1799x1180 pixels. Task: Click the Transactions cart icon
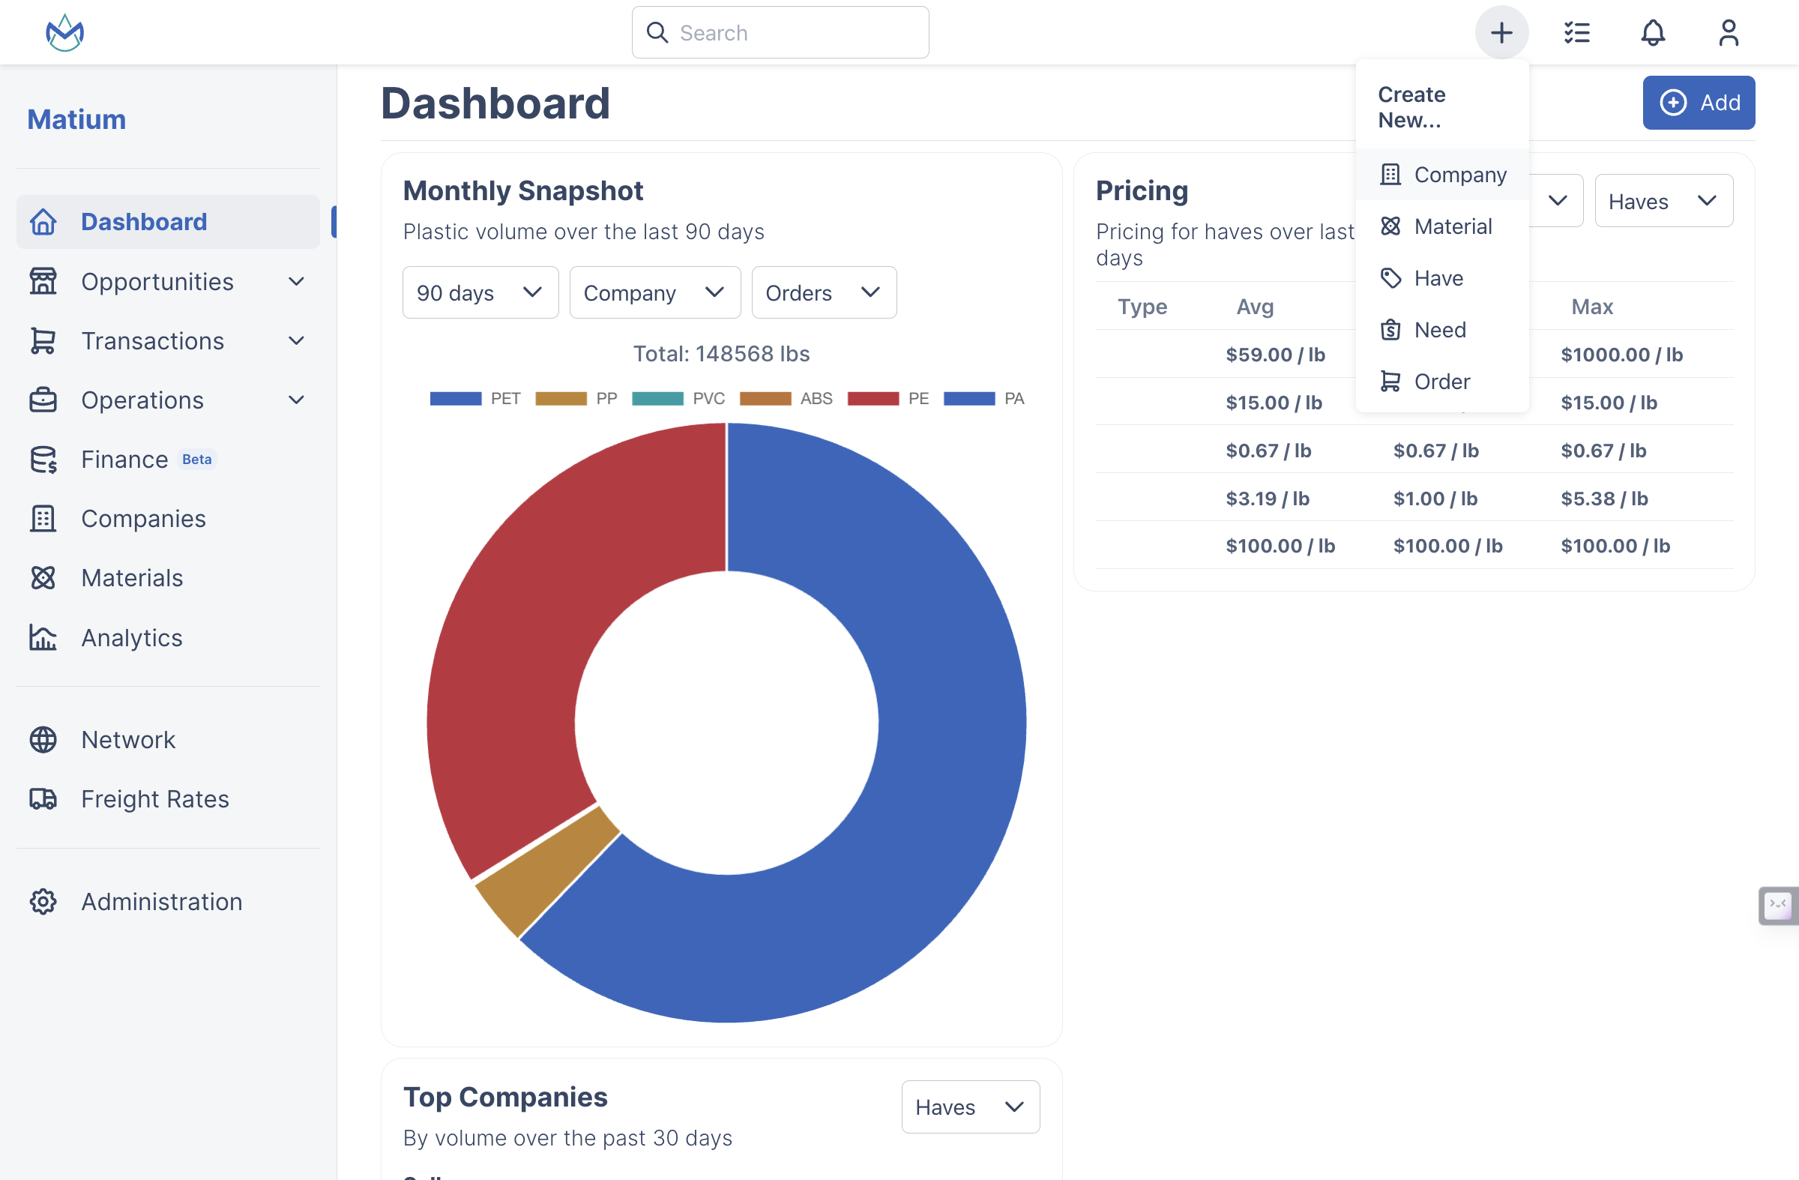pos(43,341)
